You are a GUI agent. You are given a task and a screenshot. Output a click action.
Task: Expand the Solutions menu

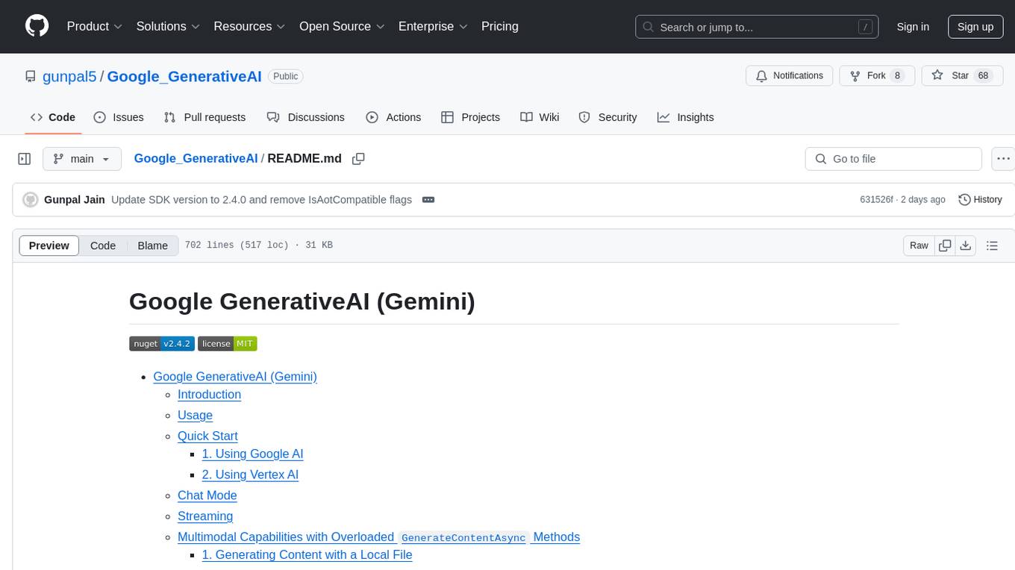[x=168, y=26]
